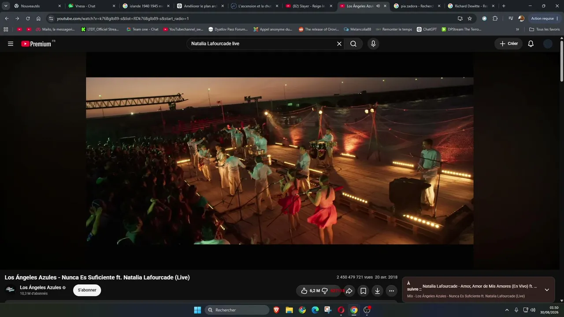564x317 pixels.
Task: Open the Los Ángeles Azules channel avatar
Action: click(x=10, y=290)
